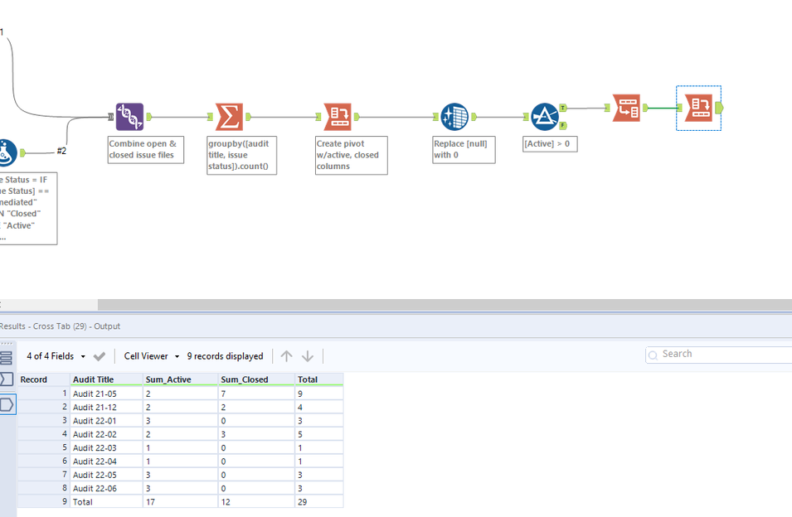This screenshot has height=517, width=792.
Task: Select the Audit 21-12 cell
Action: click(107, 407)
